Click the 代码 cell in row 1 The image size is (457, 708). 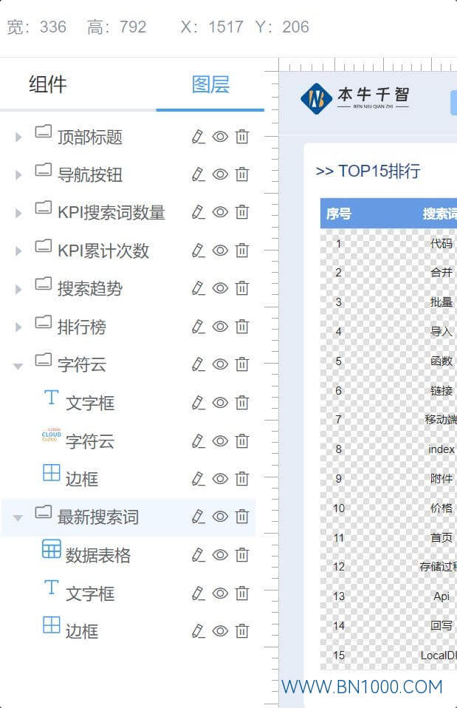pyautogui.click(x=441, y=244)
